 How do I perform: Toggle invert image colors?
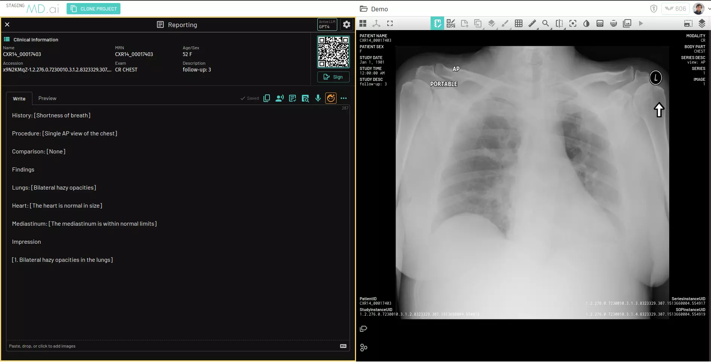click(586, 23)
